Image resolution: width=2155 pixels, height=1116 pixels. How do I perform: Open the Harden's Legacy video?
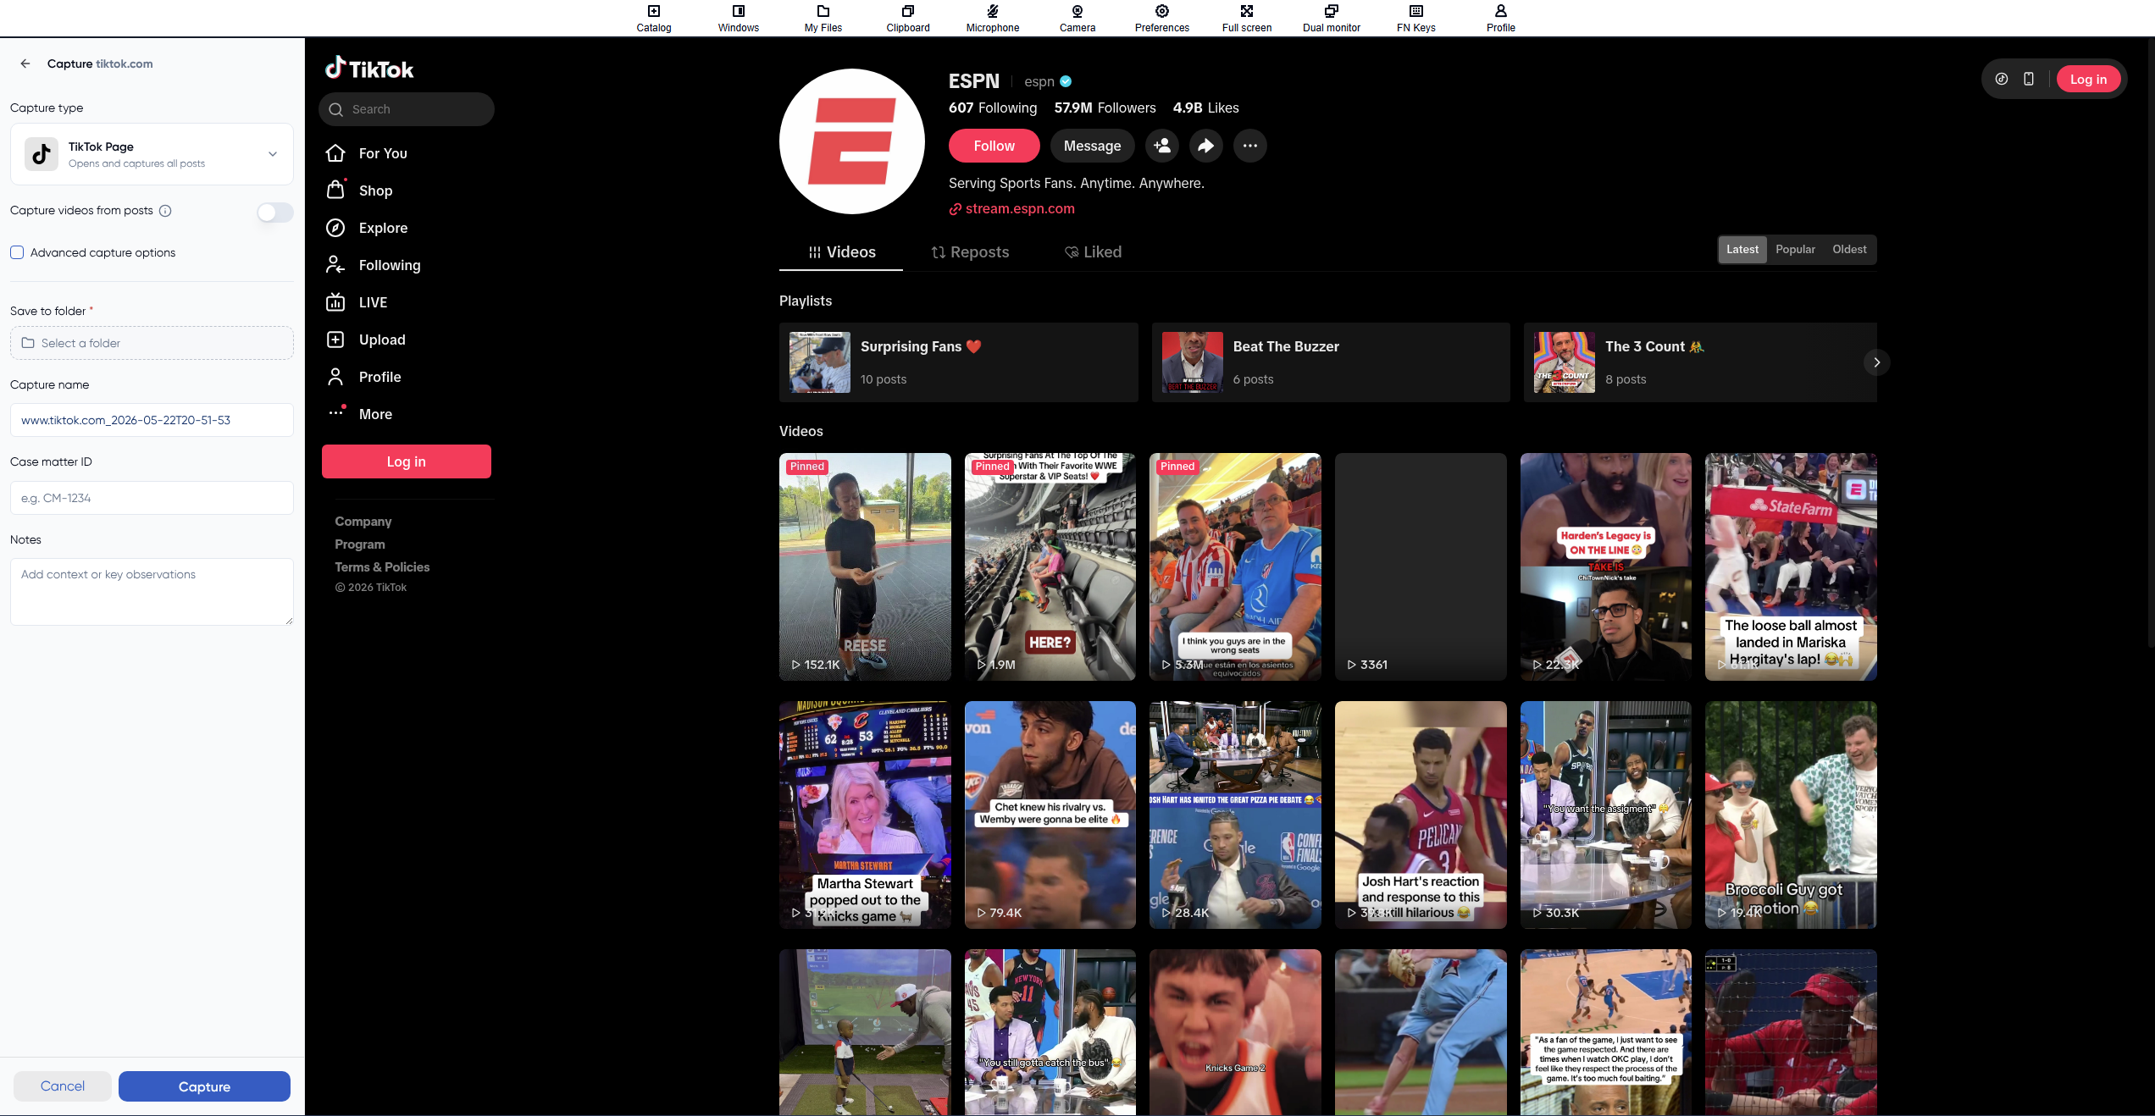point(1605,566)
